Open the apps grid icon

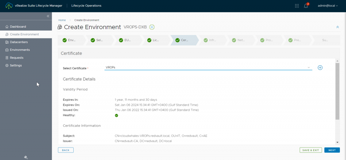tap(297, 6)
